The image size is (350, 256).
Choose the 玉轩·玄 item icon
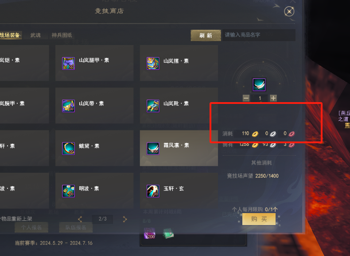coord(153,191)
